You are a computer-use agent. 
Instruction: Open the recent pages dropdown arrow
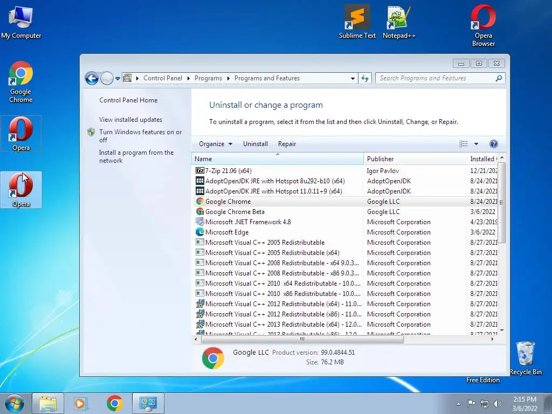point(118,78)
